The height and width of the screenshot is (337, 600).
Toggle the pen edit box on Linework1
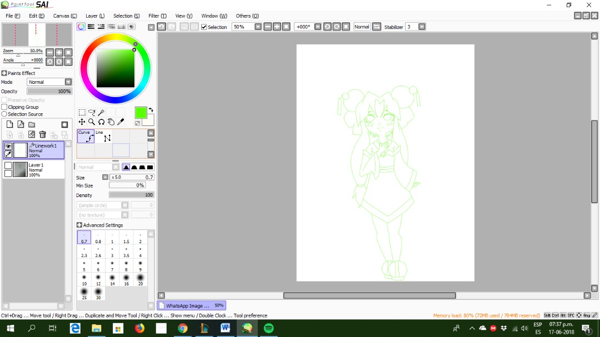coord(8,154)
